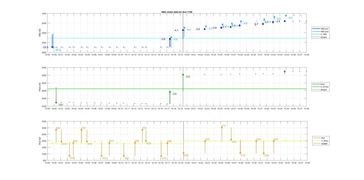Click the '646' roll data label
364x180 pixels.
pos(58,128)
